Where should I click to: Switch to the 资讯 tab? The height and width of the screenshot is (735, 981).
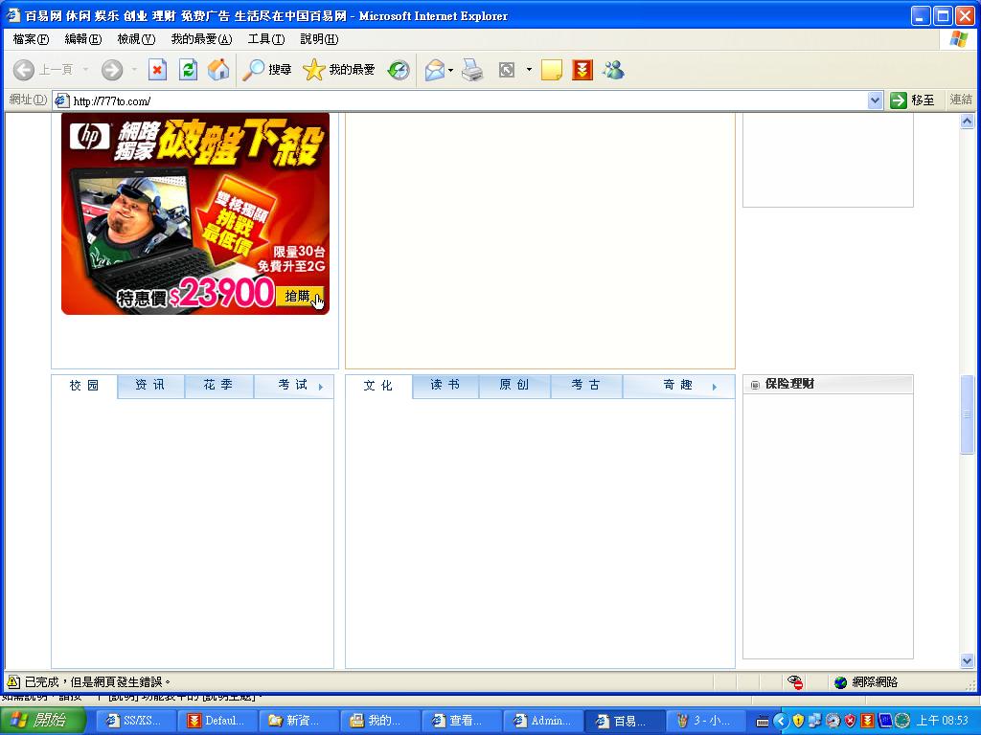click(150, 385)
